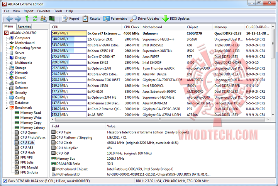Check for Driver Updates
Screen dimensions: 278x186
(x=145, y=19)
